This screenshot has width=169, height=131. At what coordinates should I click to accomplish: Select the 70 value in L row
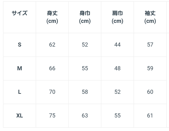(x=52, y=92)
